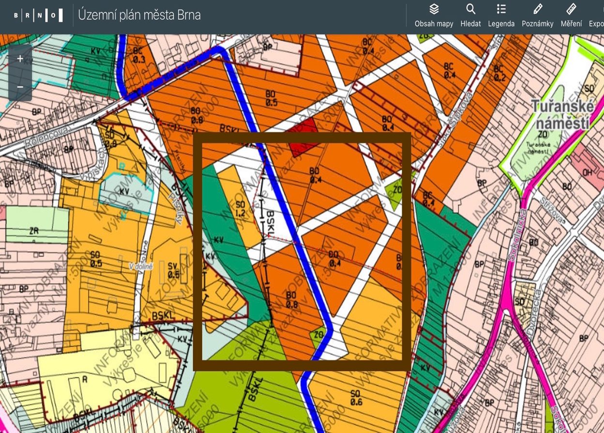Click the V dolině street label
Viewport: 604px width, 433px height.
tap(141, 266)
